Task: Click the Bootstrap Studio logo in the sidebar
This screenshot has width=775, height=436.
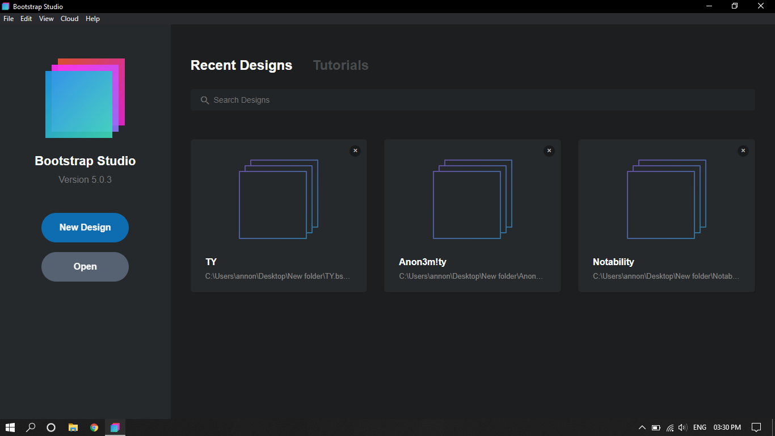Action: tap(85, 98)
